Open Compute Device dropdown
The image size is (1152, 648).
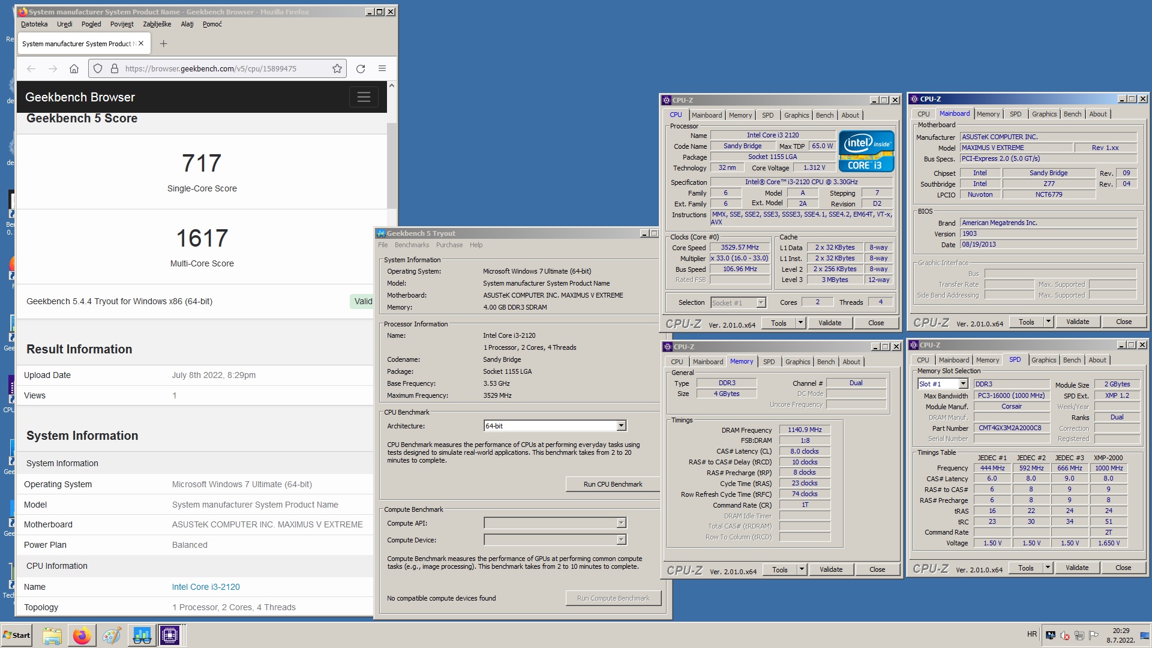click(x=621, y=540)
